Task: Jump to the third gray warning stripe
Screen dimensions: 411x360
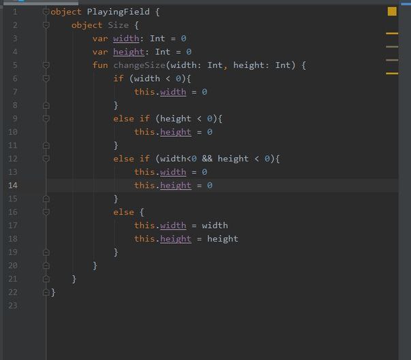Action: point(392,60)
